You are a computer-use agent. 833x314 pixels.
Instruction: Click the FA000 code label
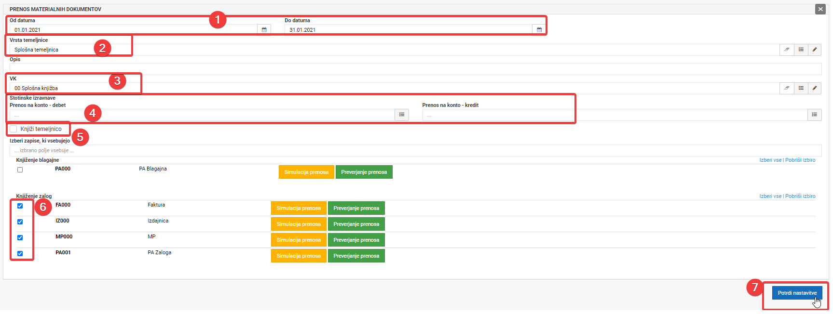point(63,205)
